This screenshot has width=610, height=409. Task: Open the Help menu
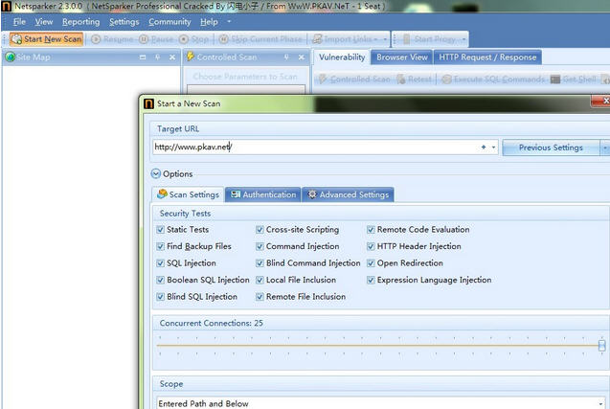[x=209, y=22]
